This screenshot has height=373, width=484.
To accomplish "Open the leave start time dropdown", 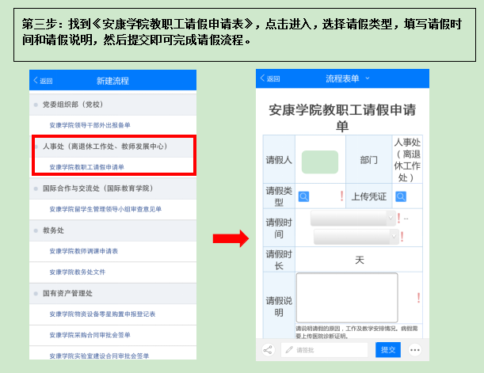I will point(353,218).
